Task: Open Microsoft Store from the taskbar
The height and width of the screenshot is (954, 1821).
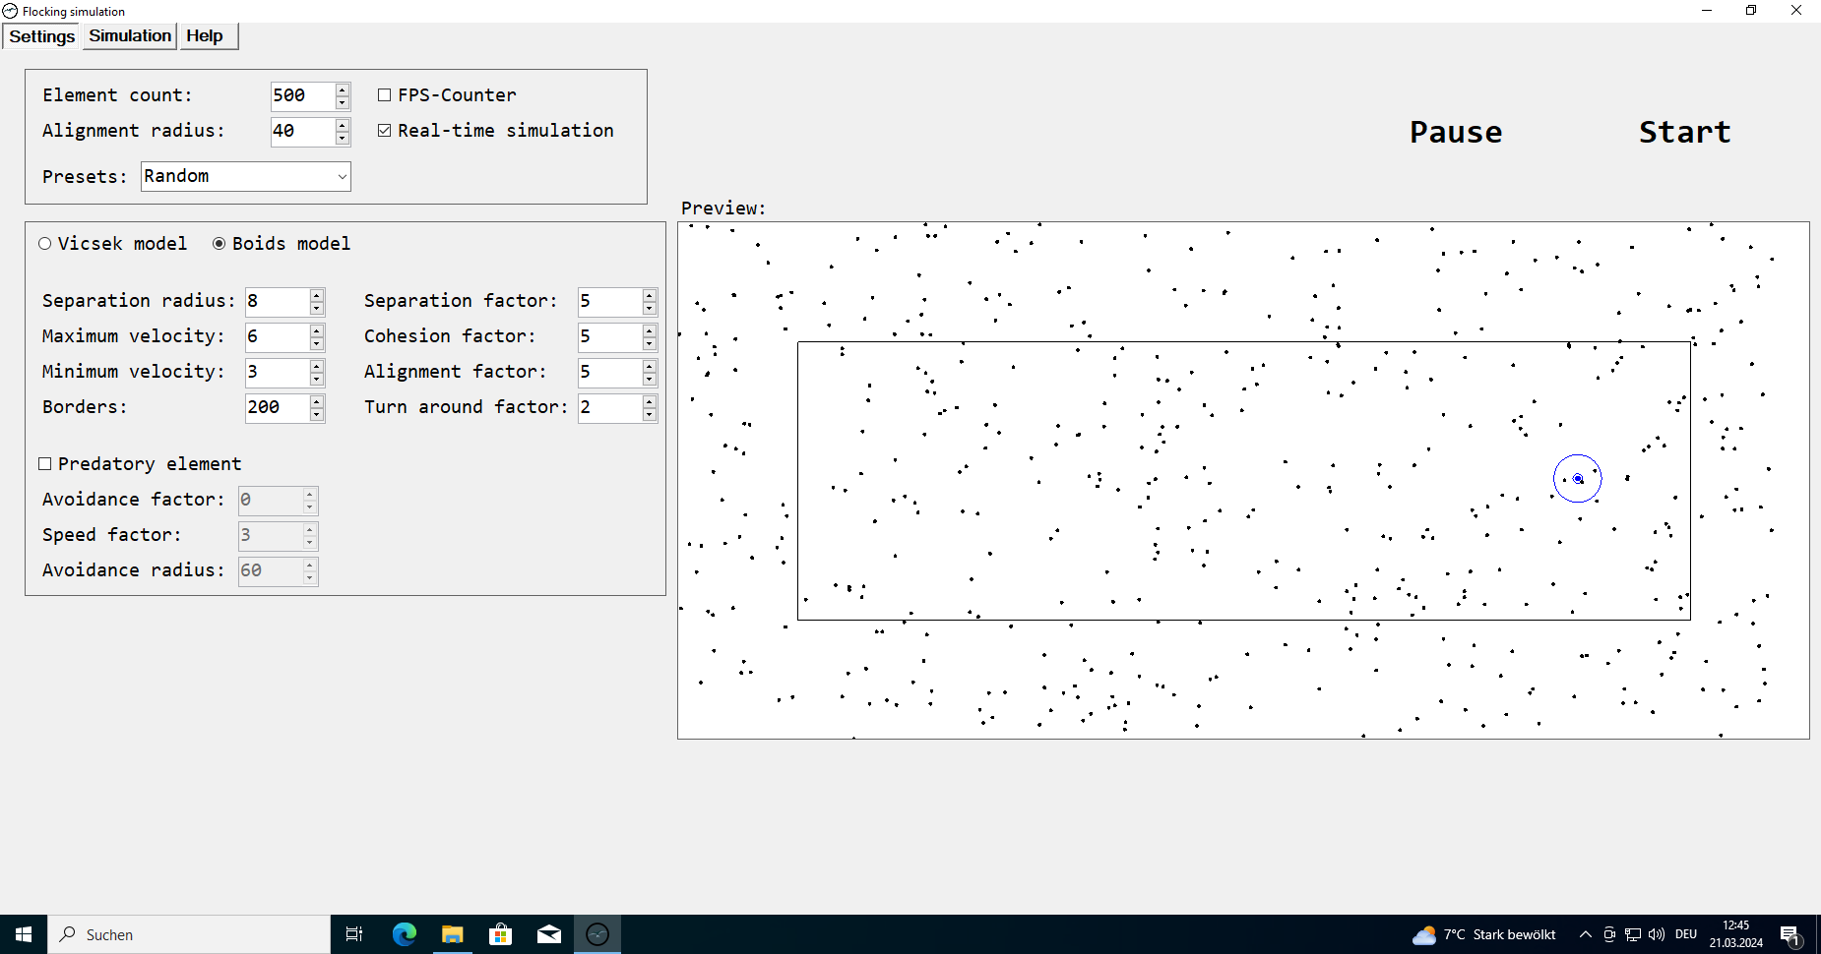Action: click(500, 934)
